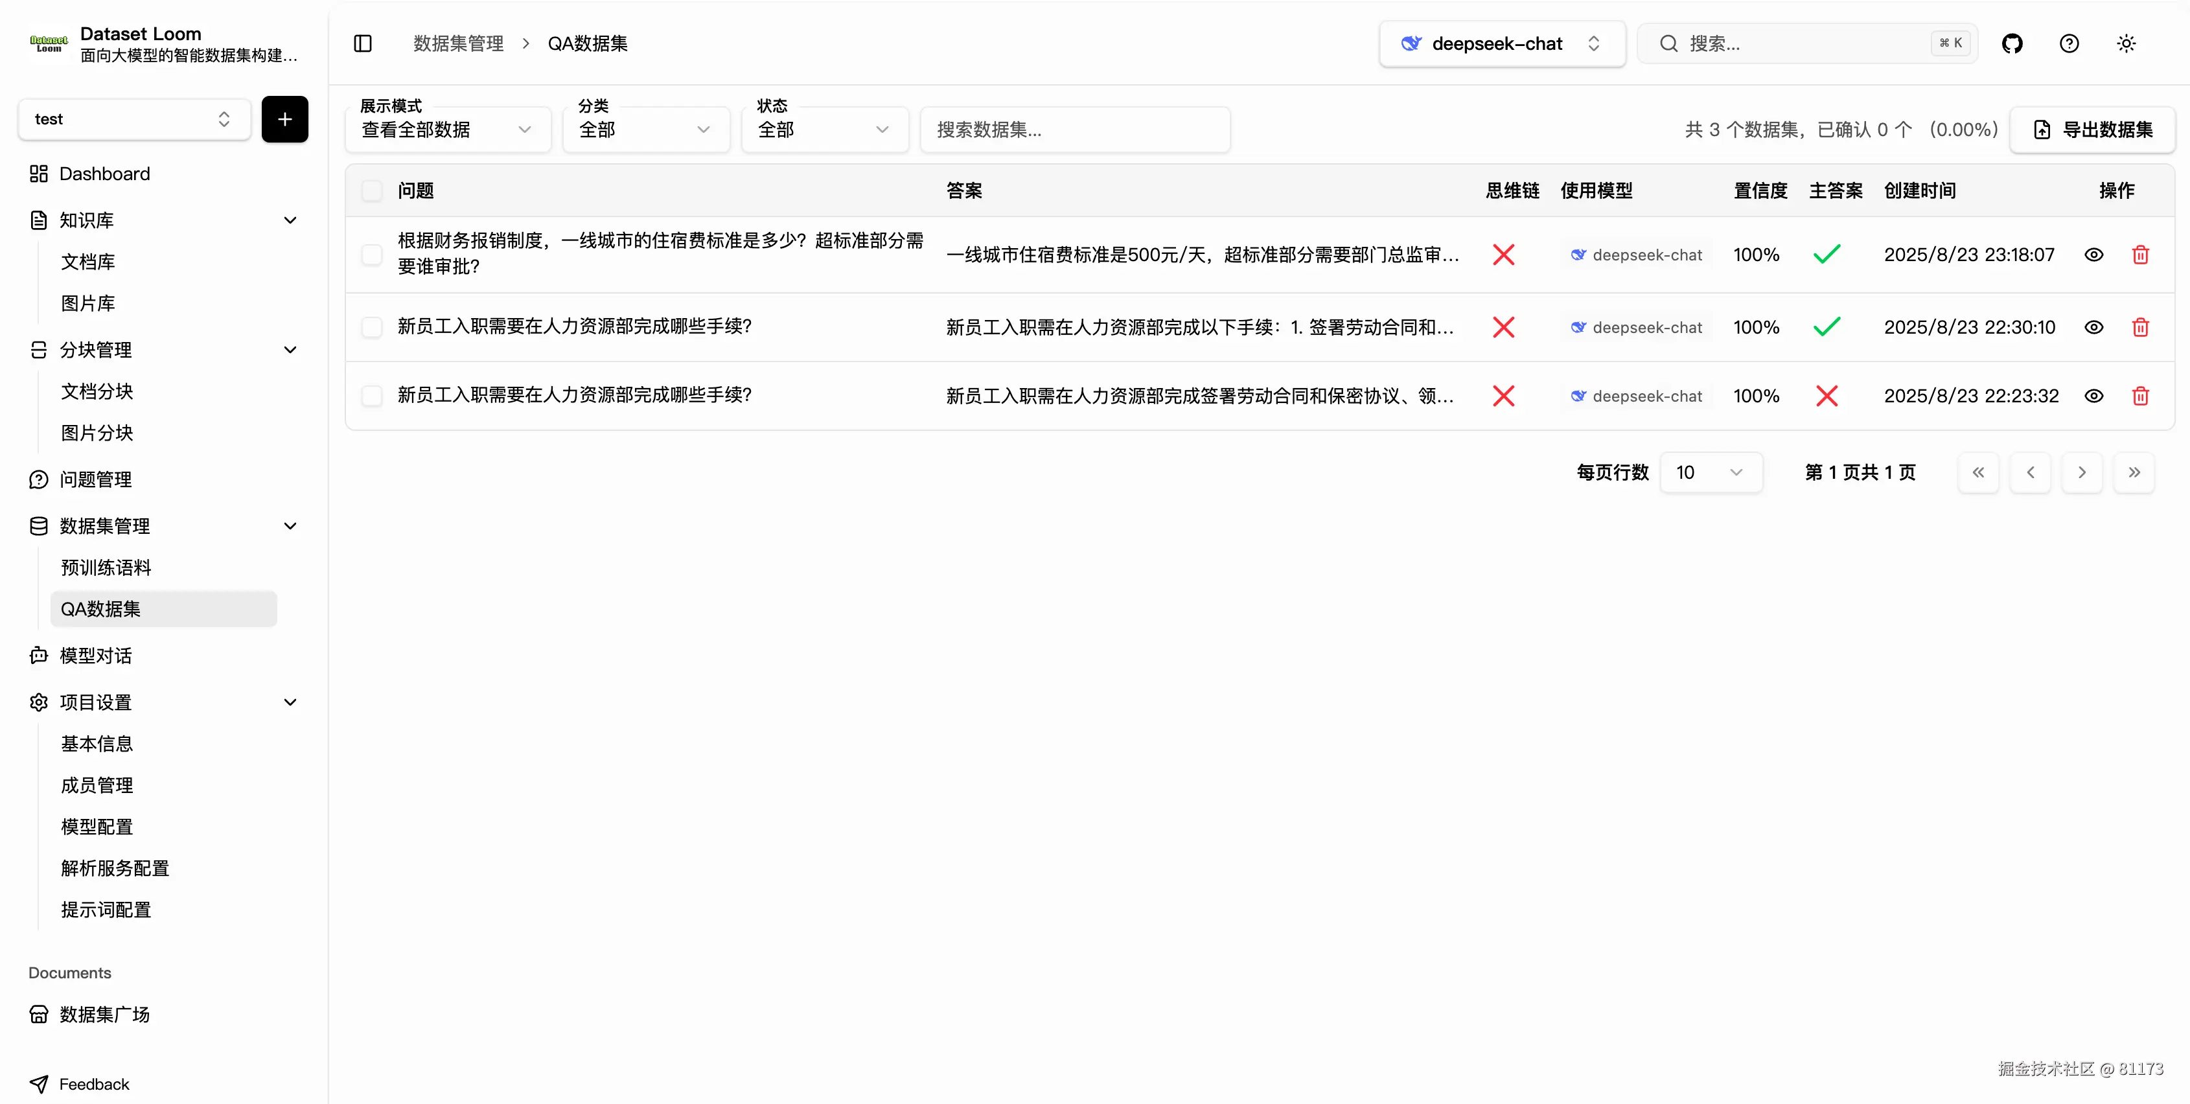Select all rows with header checkbox
The height and width of the screenshot is (1104, 2190).
point(371,190)
